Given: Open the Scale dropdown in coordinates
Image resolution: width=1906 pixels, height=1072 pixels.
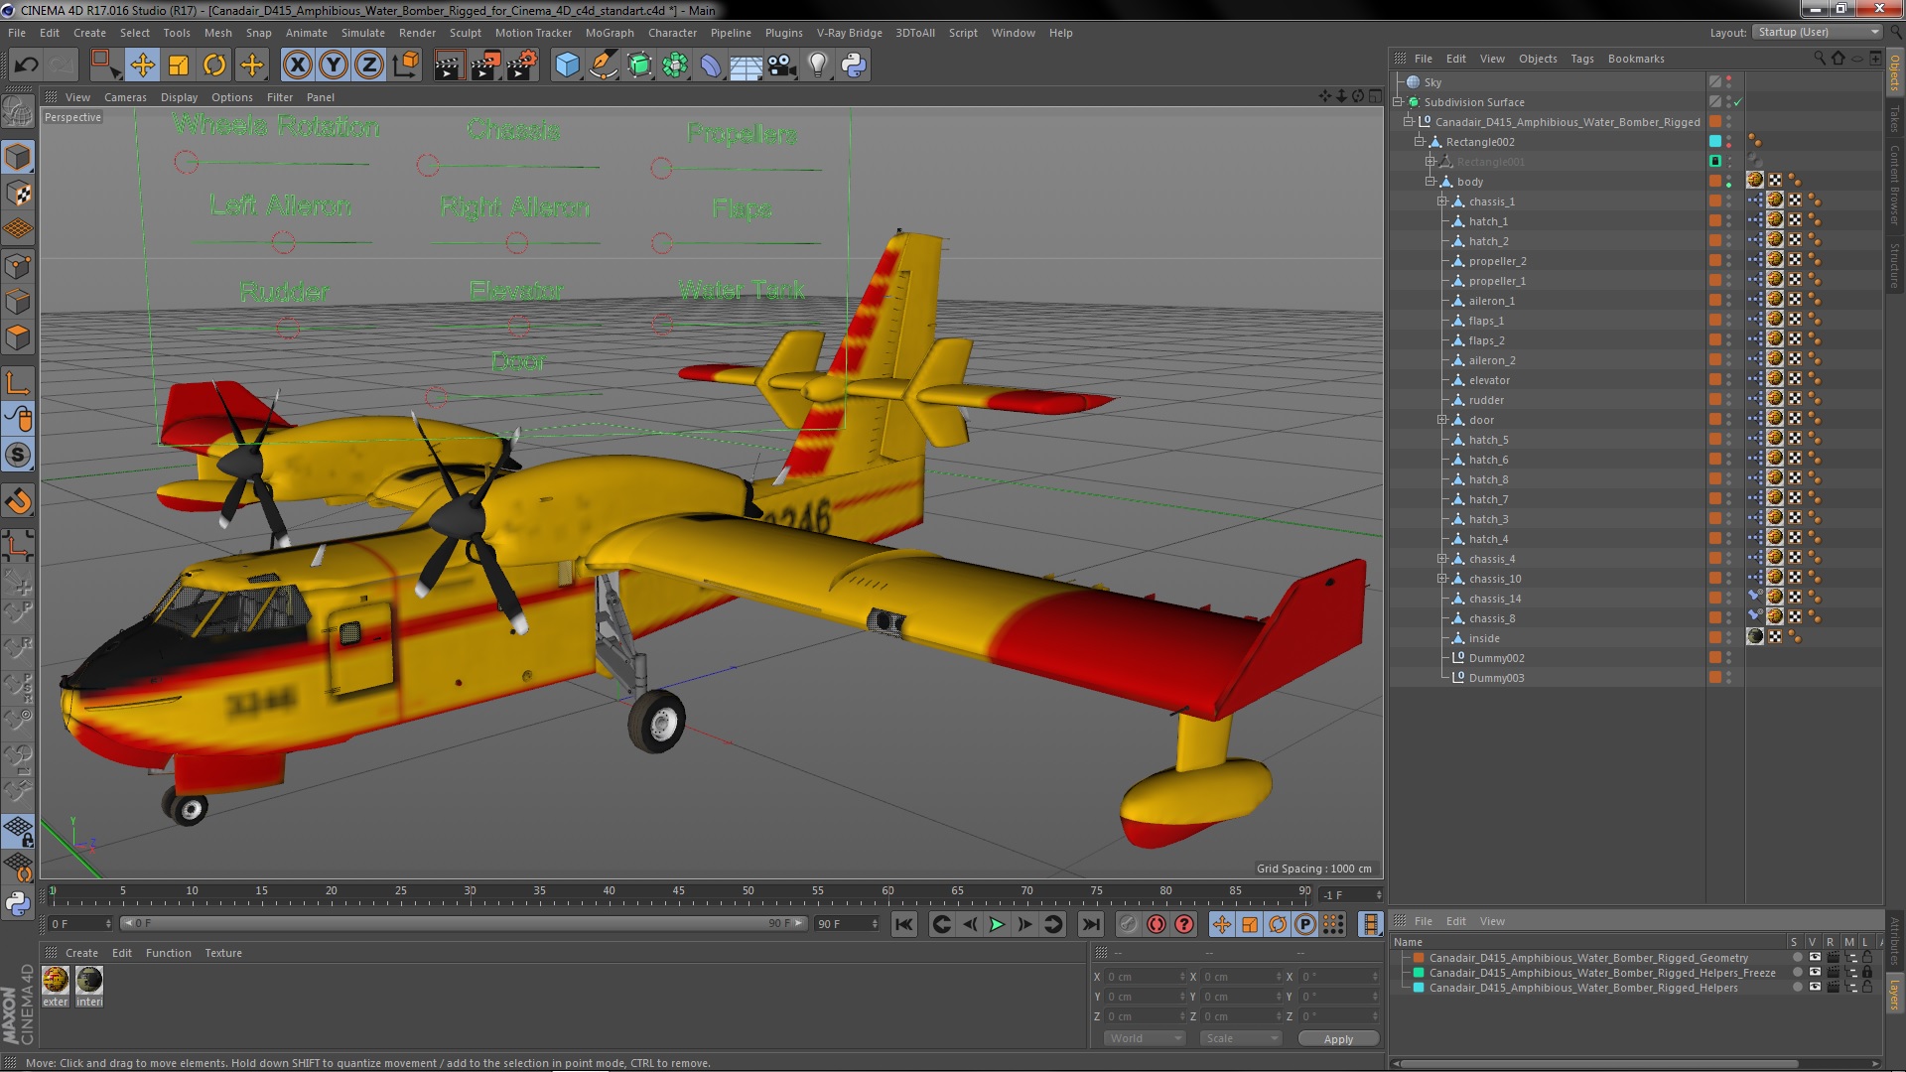Looking at the screenshot, I should pos(1241,1039).
